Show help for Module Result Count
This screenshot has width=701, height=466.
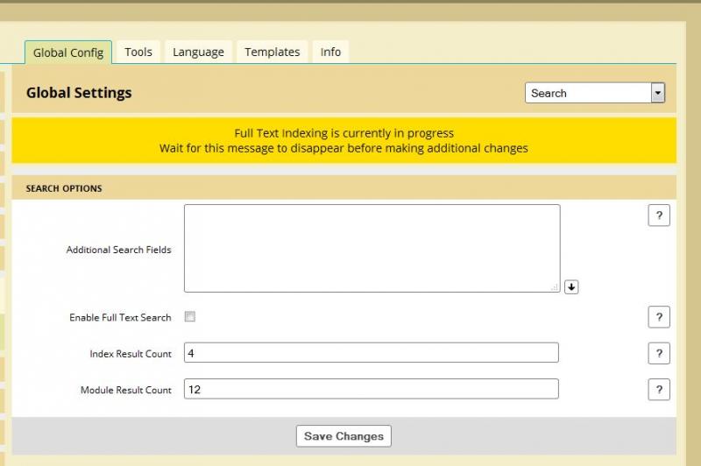pyautogui.click(x=659, y=389)
